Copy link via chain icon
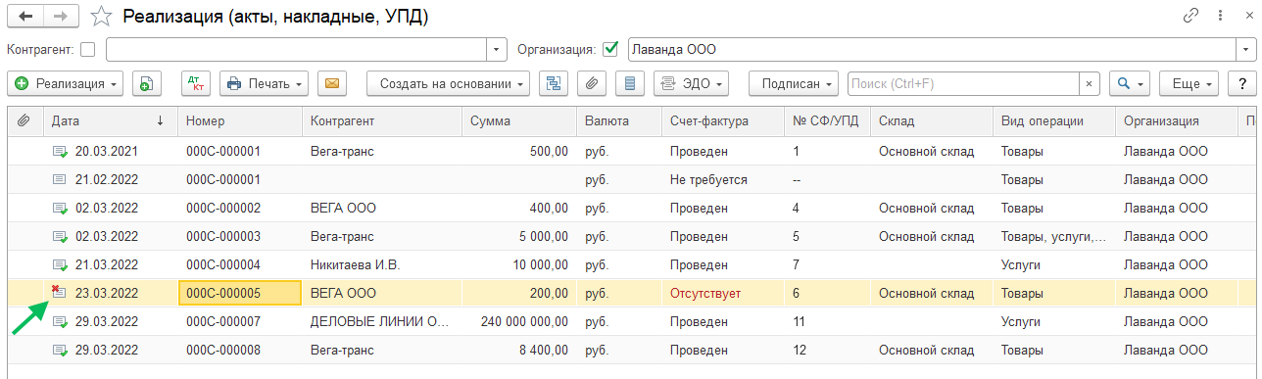 pos(1191,16)
